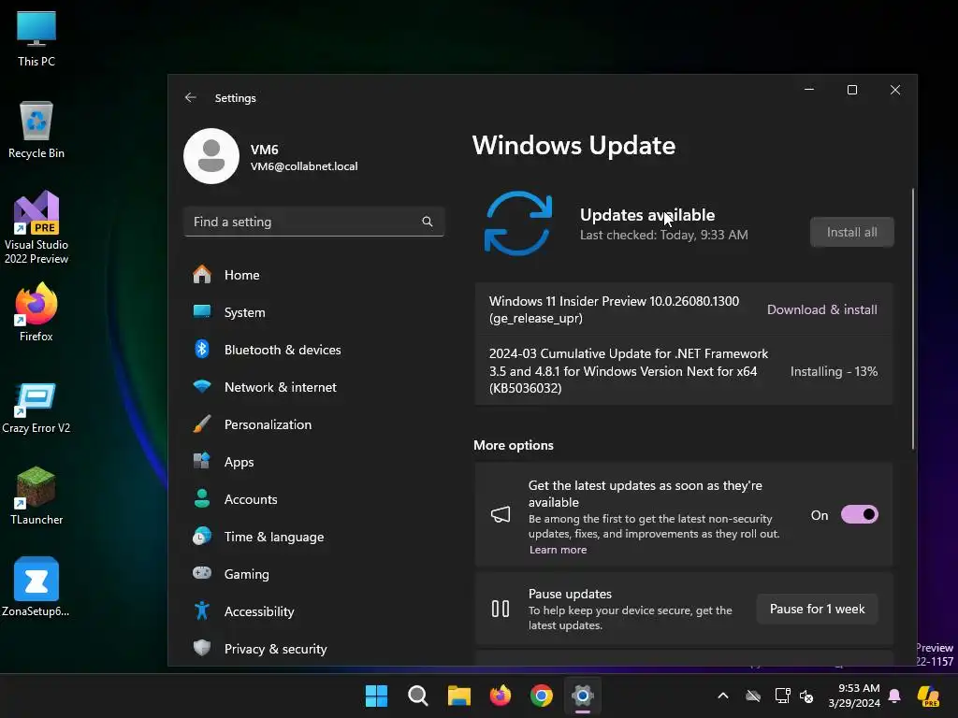
Task: Click the Settings window vertical scrollbar
Action: click(913, 320)
